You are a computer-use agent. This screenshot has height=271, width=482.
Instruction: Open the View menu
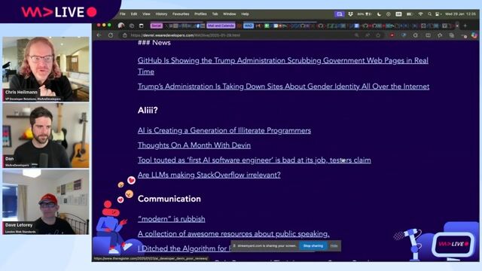146,14
